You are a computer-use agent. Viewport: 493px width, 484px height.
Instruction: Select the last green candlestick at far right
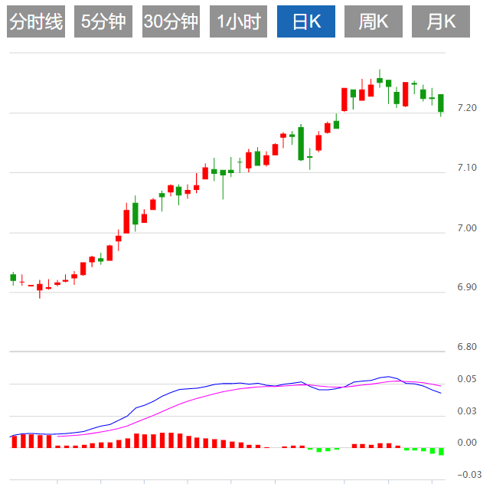tap(441, 103)
